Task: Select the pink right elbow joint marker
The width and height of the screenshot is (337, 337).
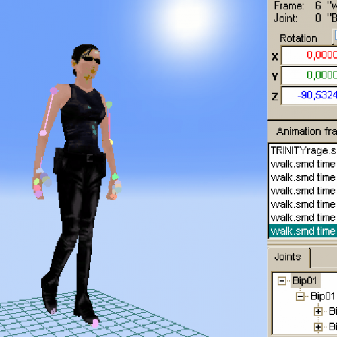Action: click(43, 133)
